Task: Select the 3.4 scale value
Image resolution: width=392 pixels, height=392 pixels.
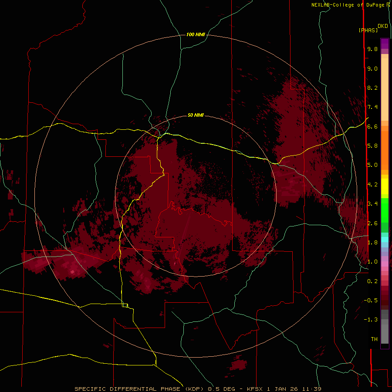Action: point(372,203)
